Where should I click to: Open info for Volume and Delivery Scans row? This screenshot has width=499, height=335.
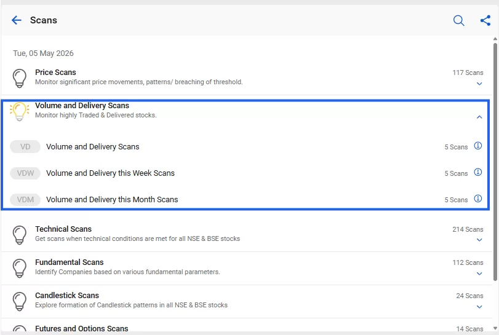coord(478,146)
